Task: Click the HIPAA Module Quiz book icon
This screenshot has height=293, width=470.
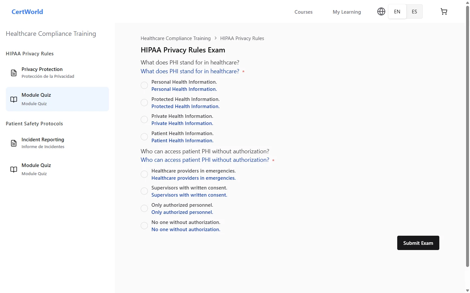Action: [14, 99]
